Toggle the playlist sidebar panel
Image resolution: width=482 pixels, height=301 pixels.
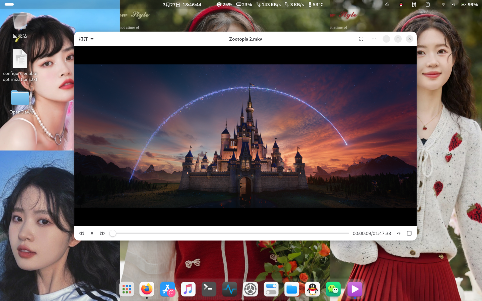[x=409, y=233]
